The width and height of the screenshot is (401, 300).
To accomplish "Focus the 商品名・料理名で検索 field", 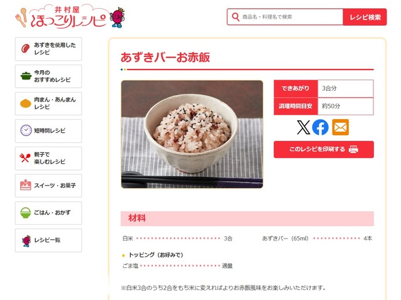I will [x=285, y=17].
